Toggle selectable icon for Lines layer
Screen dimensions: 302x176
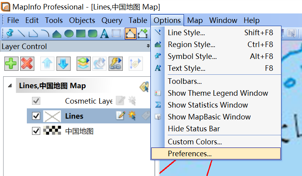(132, 115)
